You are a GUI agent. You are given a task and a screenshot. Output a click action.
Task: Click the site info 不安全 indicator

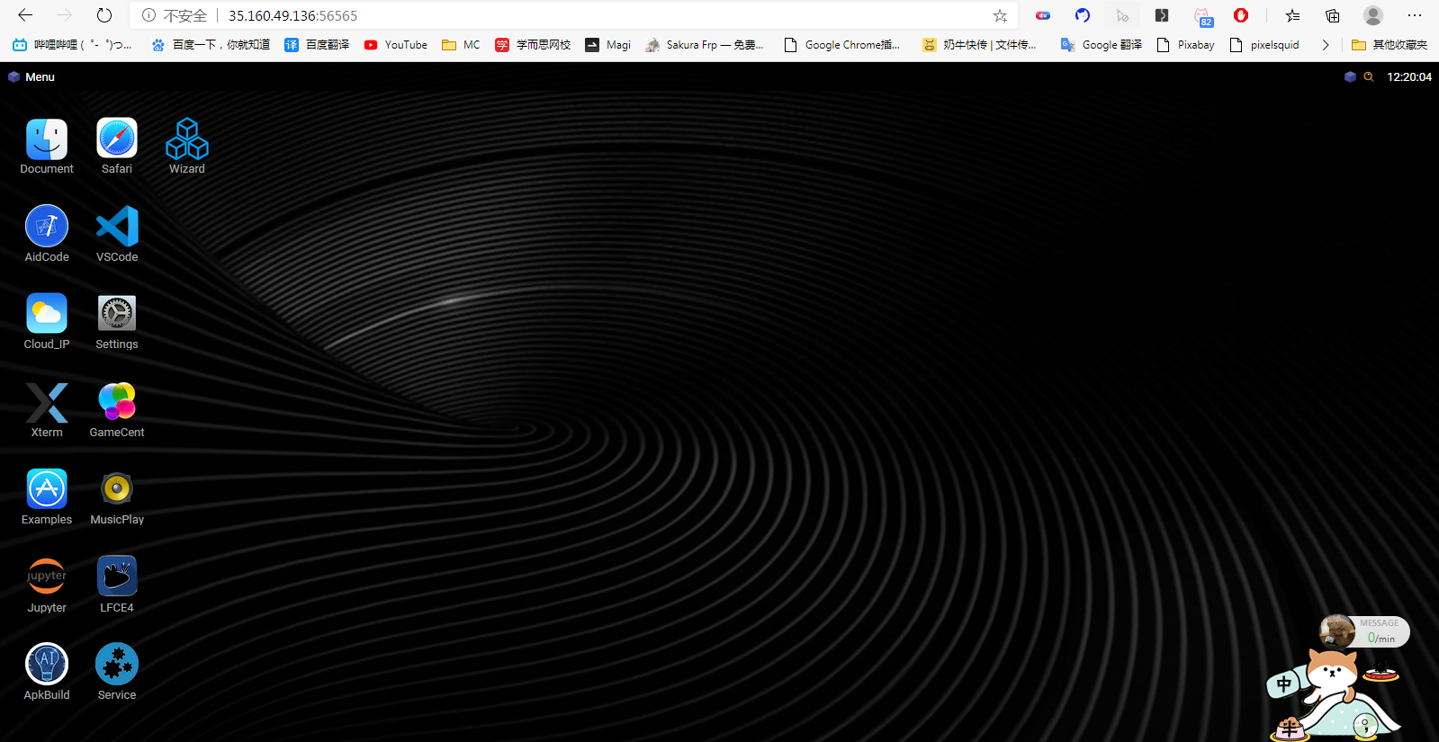tap(175, 15)
